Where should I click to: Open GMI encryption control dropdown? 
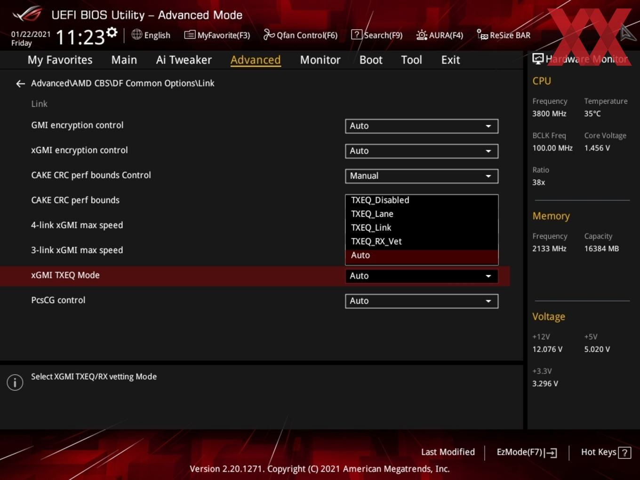tap(422, 126)
